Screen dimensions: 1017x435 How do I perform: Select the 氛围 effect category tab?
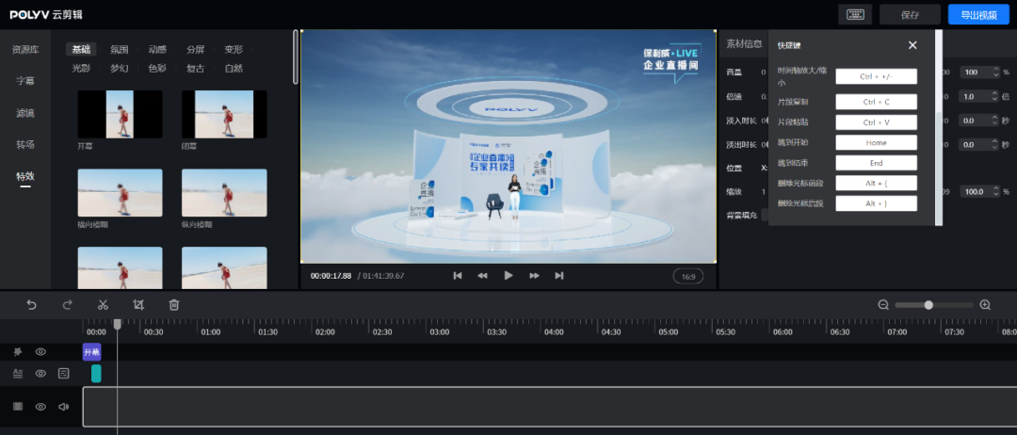point(119,49)
